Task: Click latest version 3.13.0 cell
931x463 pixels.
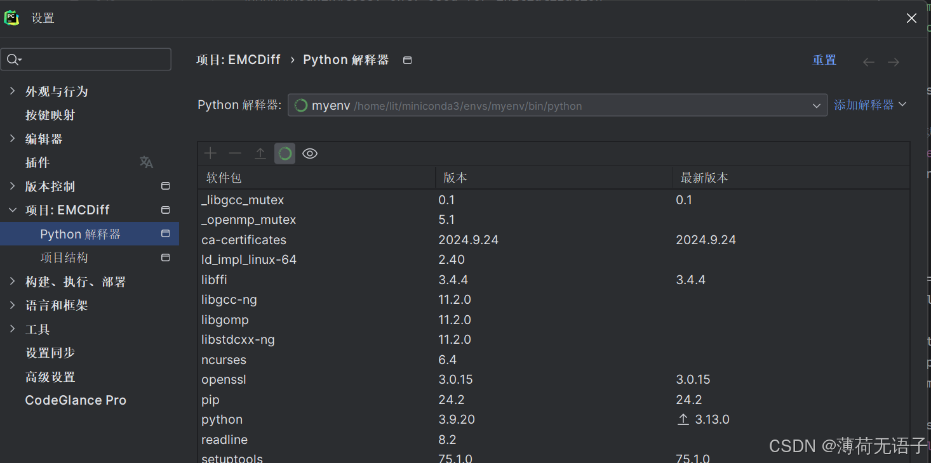Action: click(x=712, y=419)
